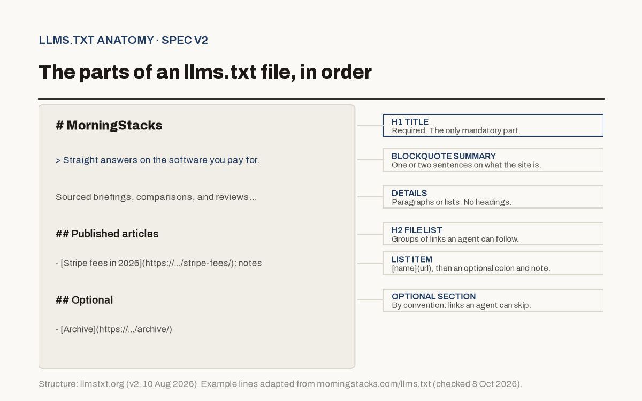642x401 pixels.
Task: Select the '## Published articles' heading
Action: (x=107, y=234)
